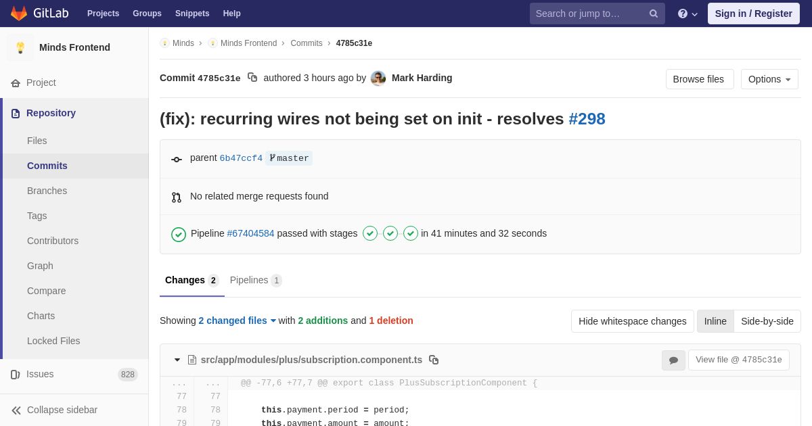The height and width of the screenshot is (426, 812).
Task: Toggle comments with speech bubble button
Action: click(673, 360)
